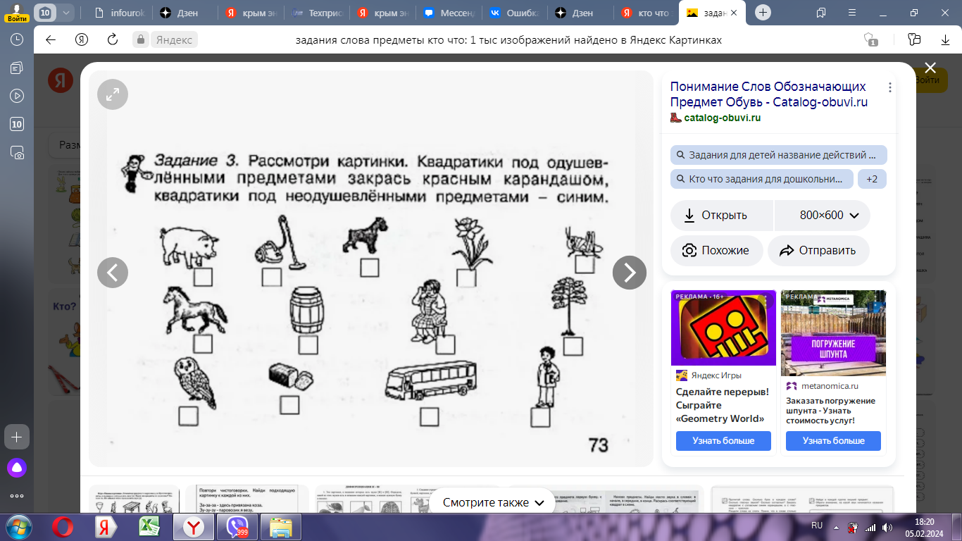Viewport: 962px width, 541px height.
Task: Click the Похожие button
Action: click(716, 251)
